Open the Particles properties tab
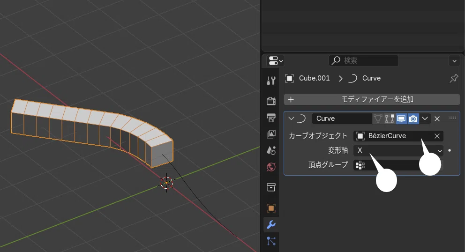The height and width of the screenshot is (252, 465). tap(271, 241)
